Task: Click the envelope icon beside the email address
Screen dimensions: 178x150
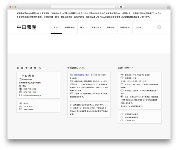Action: pos(21,95)
